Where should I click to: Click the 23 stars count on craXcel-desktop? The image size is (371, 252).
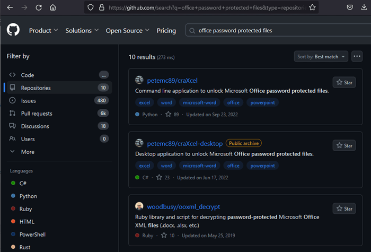163,177
